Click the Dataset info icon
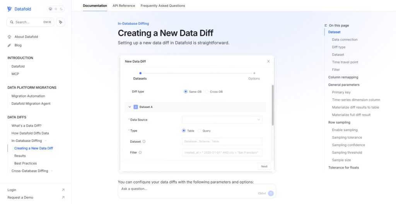Viewport: 396px width, 204px height. coord(144,142)
